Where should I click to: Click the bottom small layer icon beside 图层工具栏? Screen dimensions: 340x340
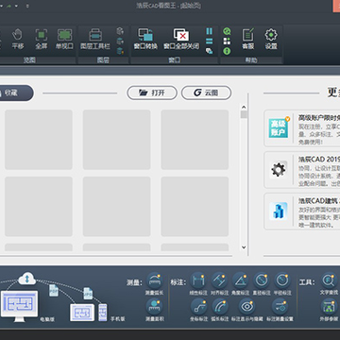click(120, 51)
